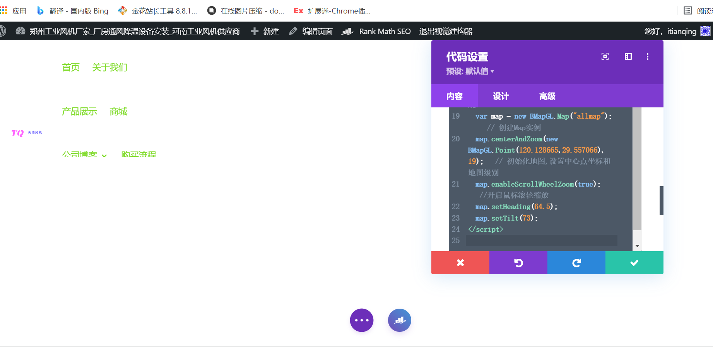Redo change with blue arrow button
The height and width of the screenshot is (350, 713).
pyautogui.click(x=576, y=263)
